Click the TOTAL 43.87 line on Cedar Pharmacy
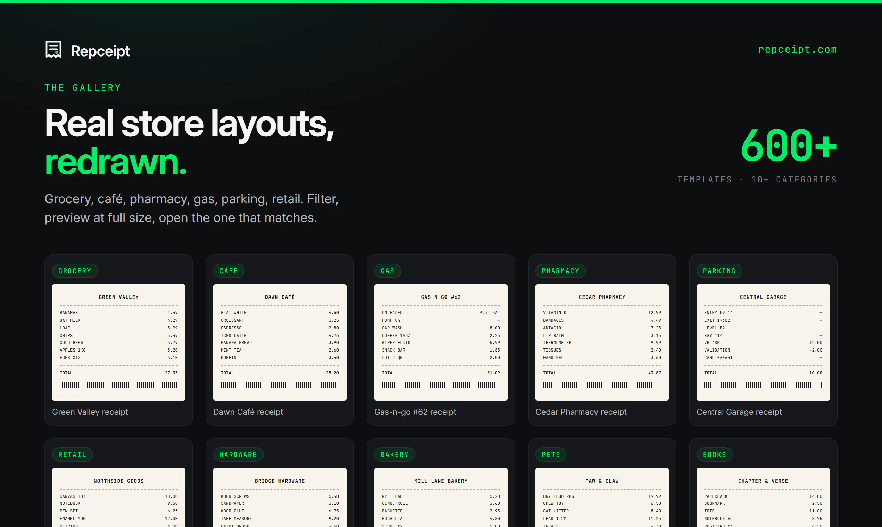 [x=602, y=373]
